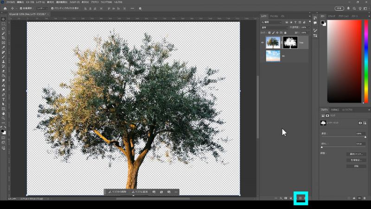Open the fill slider dropdown arrow
This screenshot has width=371, height=209.
click(309, 33)
